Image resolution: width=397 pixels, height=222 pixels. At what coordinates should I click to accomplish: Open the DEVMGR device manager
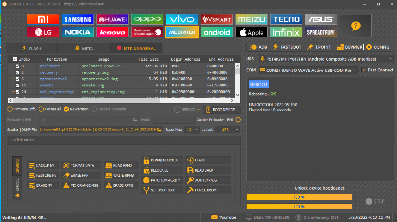click(x=349, y=47)
